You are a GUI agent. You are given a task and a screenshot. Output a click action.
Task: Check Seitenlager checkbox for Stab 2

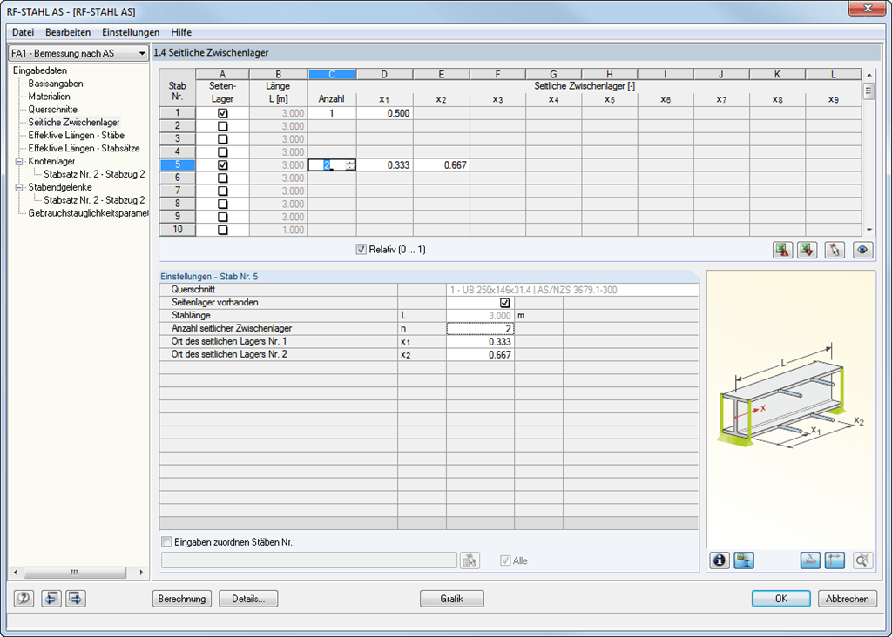tap(222, 126)
